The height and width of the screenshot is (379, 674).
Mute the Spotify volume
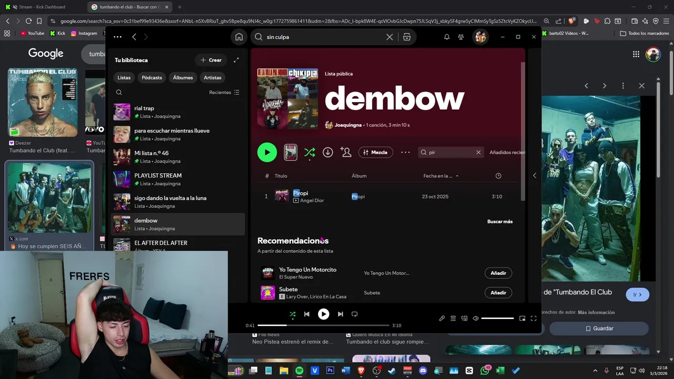tap(475, 318)
